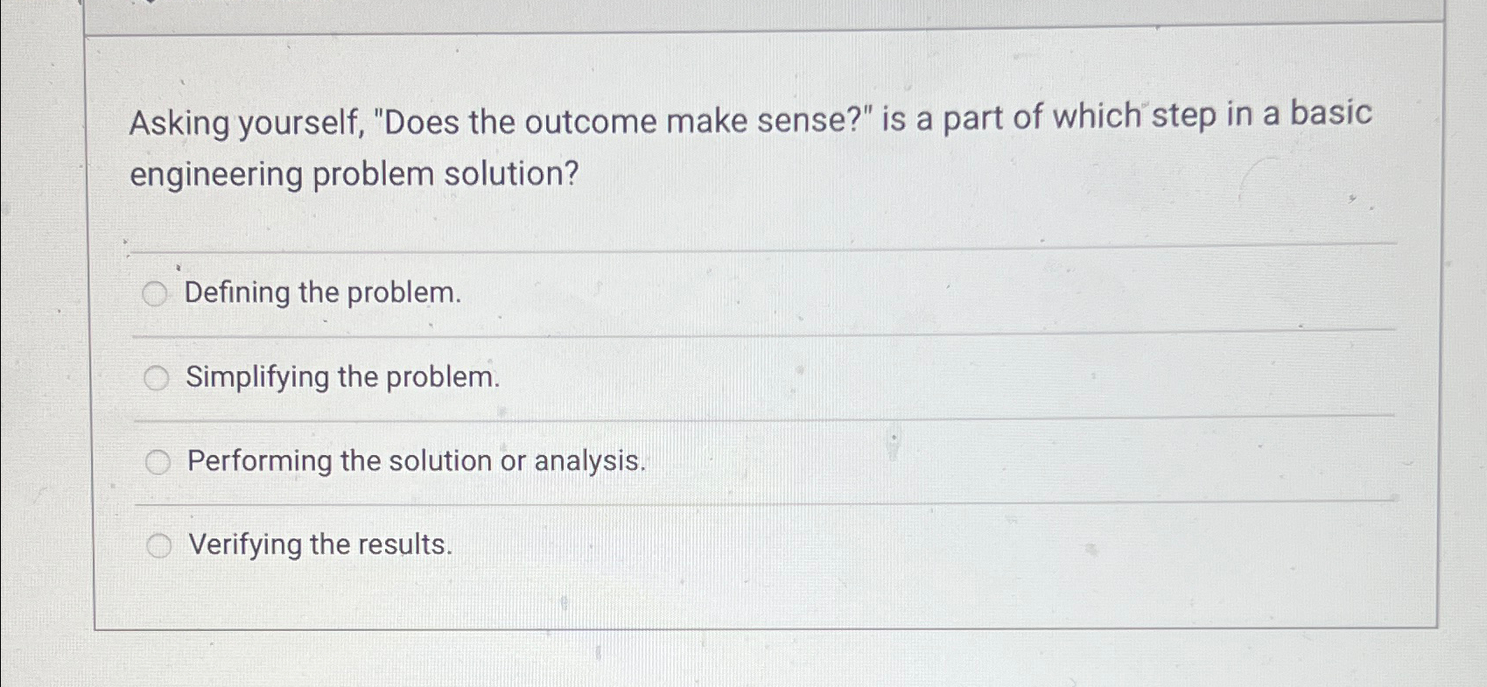Click the 'Simplifying the problem' answer text

click(340, 378)
